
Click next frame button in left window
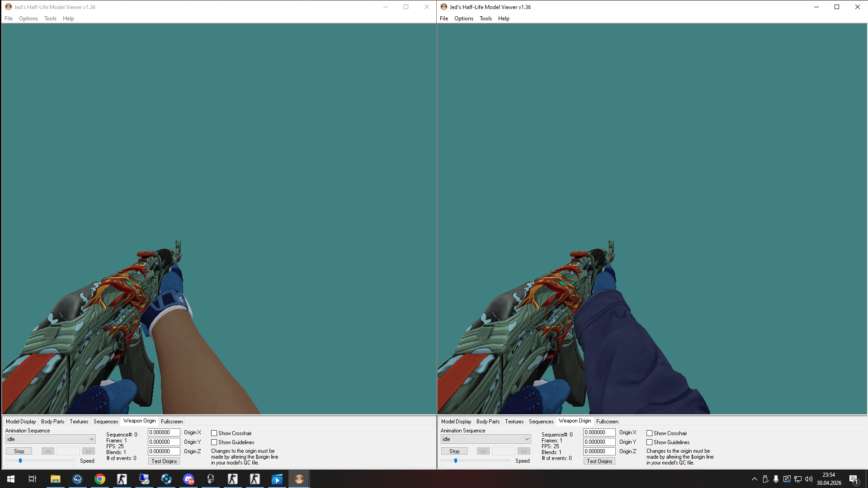[x=89, y=451]
